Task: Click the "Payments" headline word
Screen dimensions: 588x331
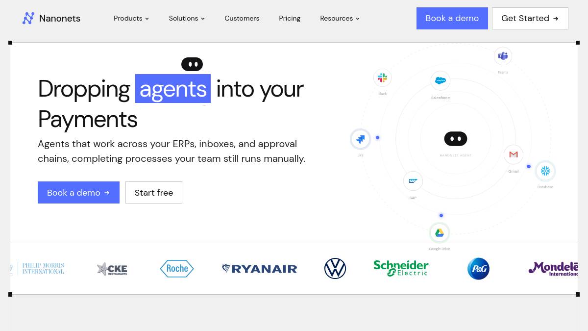Action: point(88,119)
